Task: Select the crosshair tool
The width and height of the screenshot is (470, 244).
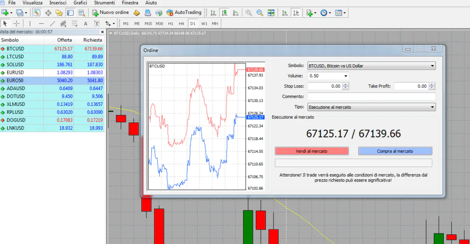Action: [x=17, y=23]
